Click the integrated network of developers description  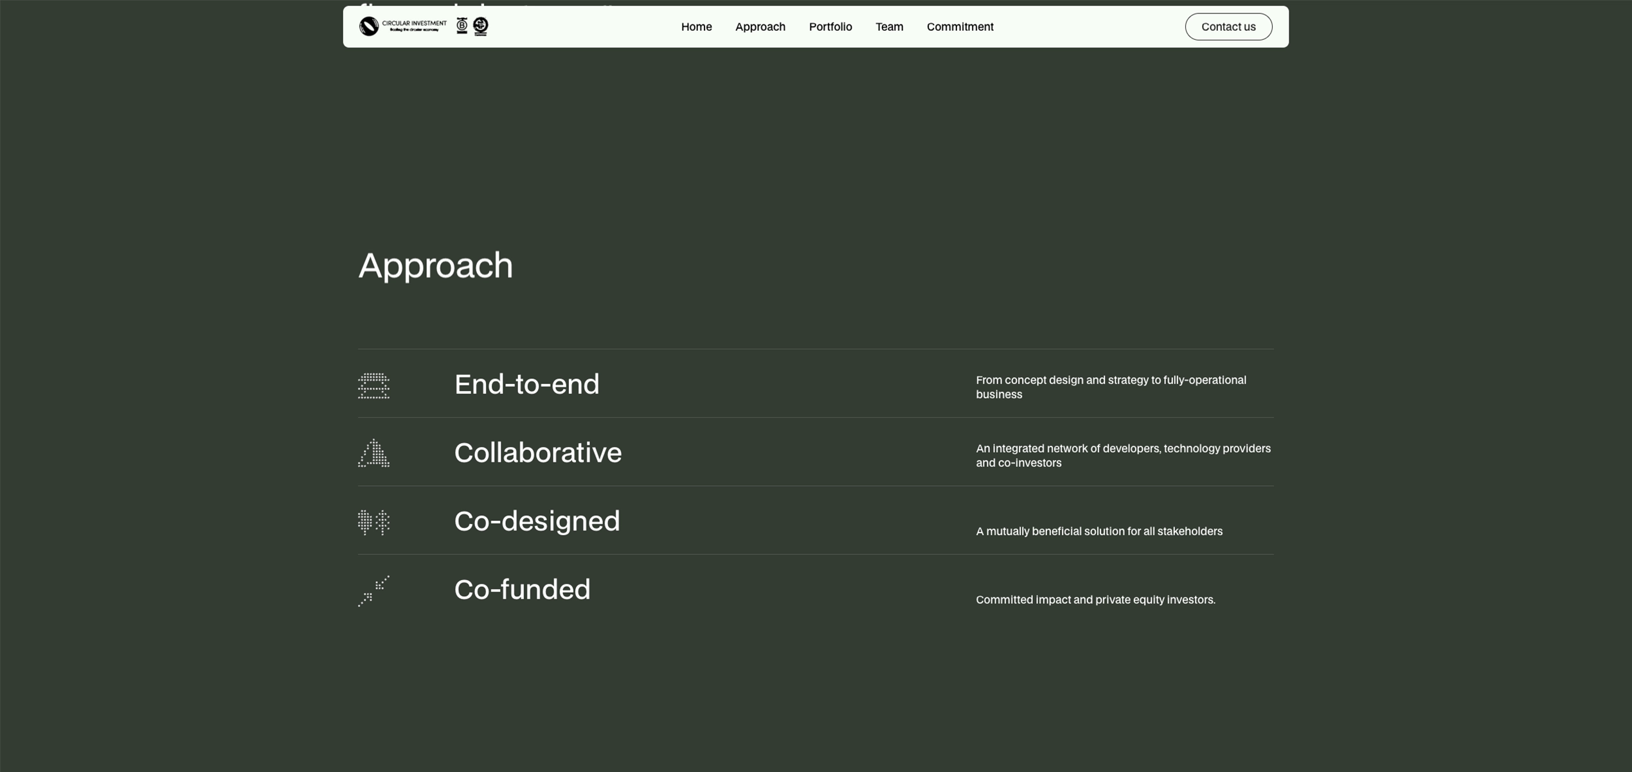pos(1122,455)
